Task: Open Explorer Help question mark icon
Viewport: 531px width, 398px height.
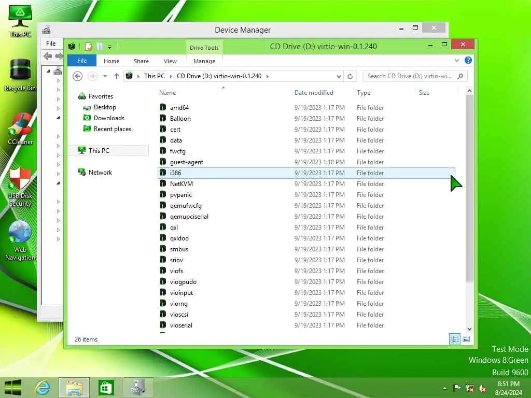Action: (x=468, y=60)
